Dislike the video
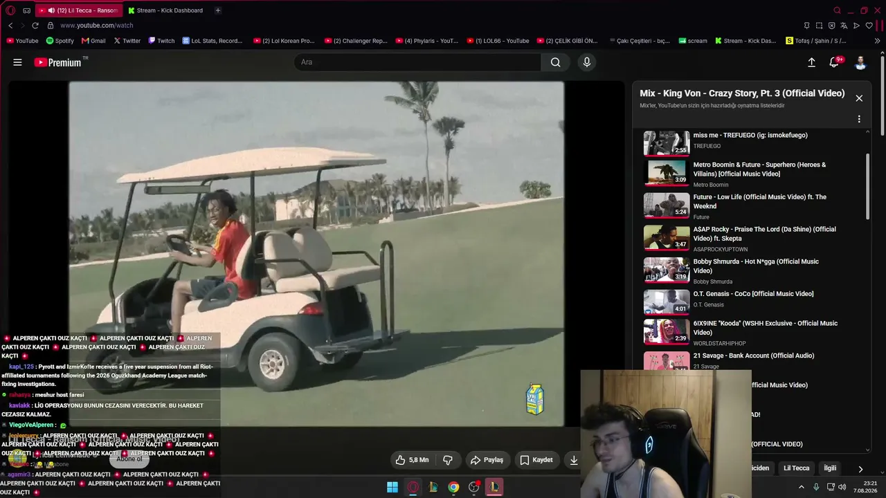This screenshot has width=886, height=498. pyautogui.click(x=448, y=460)
